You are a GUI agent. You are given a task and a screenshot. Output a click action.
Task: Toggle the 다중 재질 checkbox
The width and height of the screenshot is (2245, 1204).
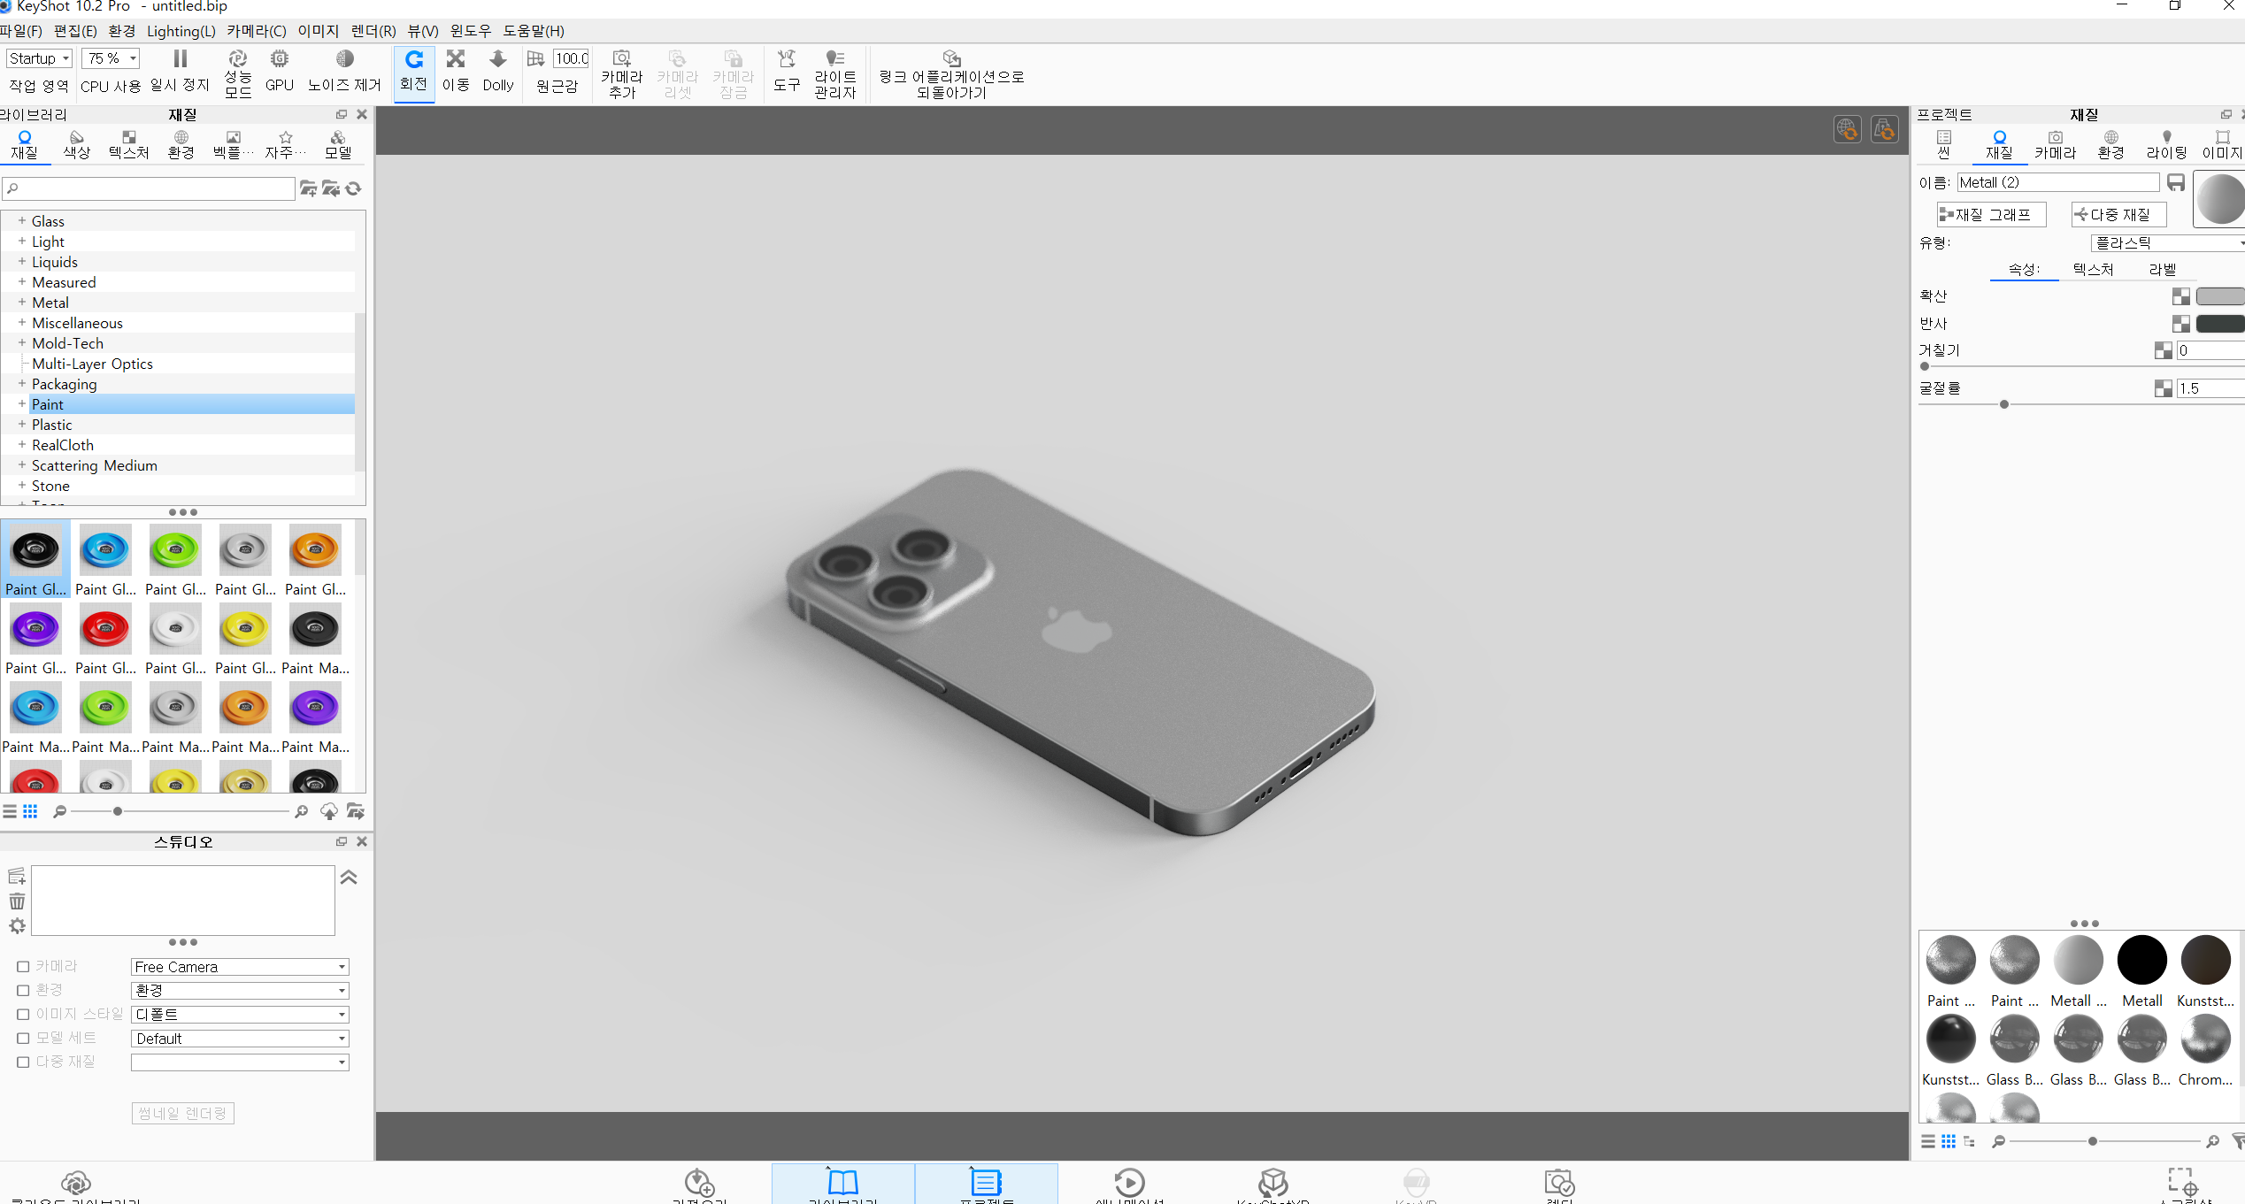23,1062
